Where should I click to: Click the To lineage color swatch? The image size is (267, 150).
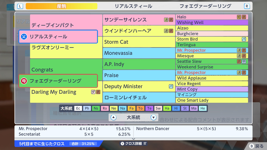pyautogui.click(x=140, y=108)
